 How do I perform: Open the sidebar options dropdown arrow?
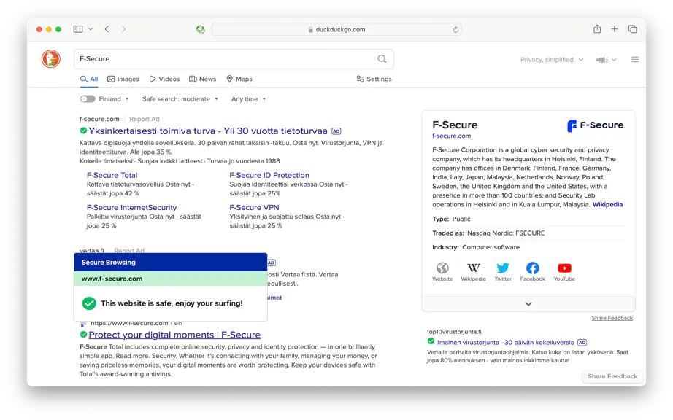pos(91,29)
